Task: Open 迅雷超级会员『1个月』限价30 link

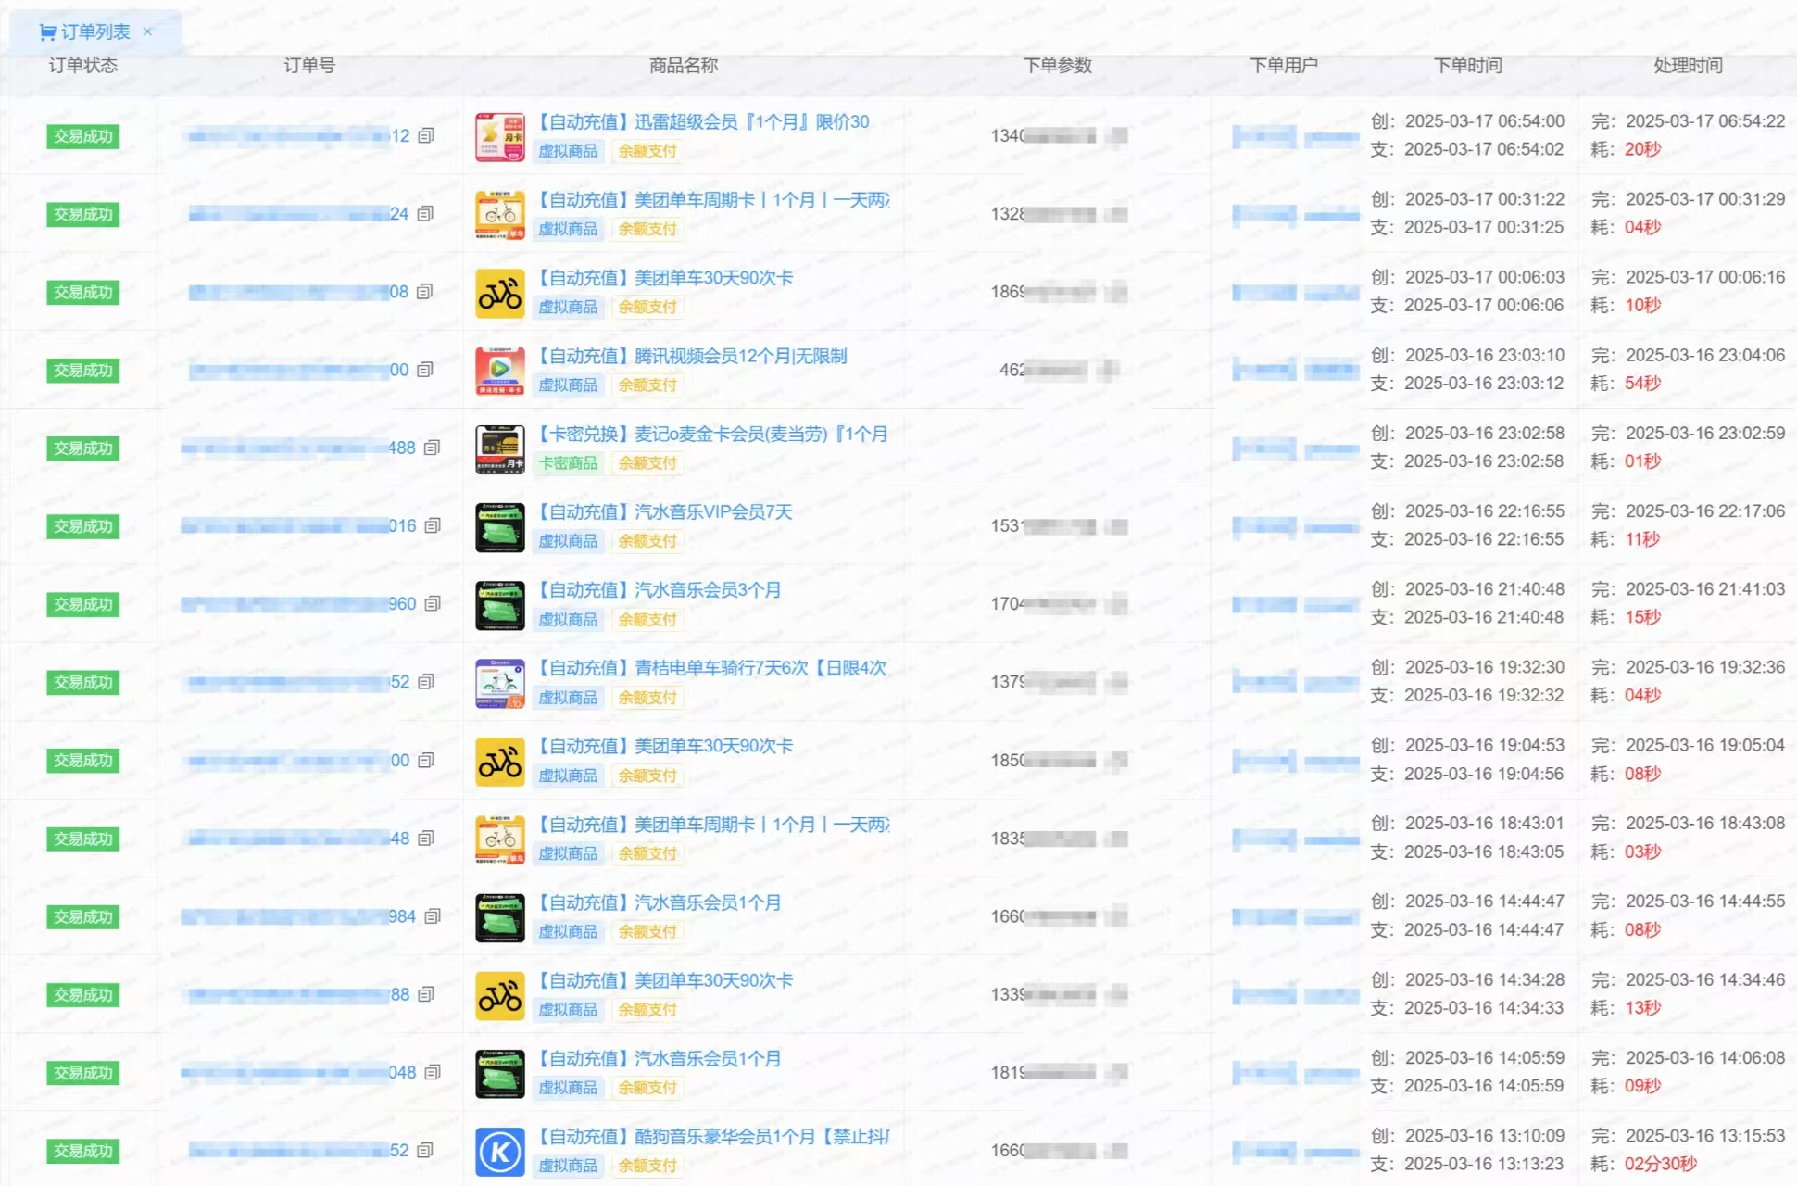Action: (x=703, y=122)
